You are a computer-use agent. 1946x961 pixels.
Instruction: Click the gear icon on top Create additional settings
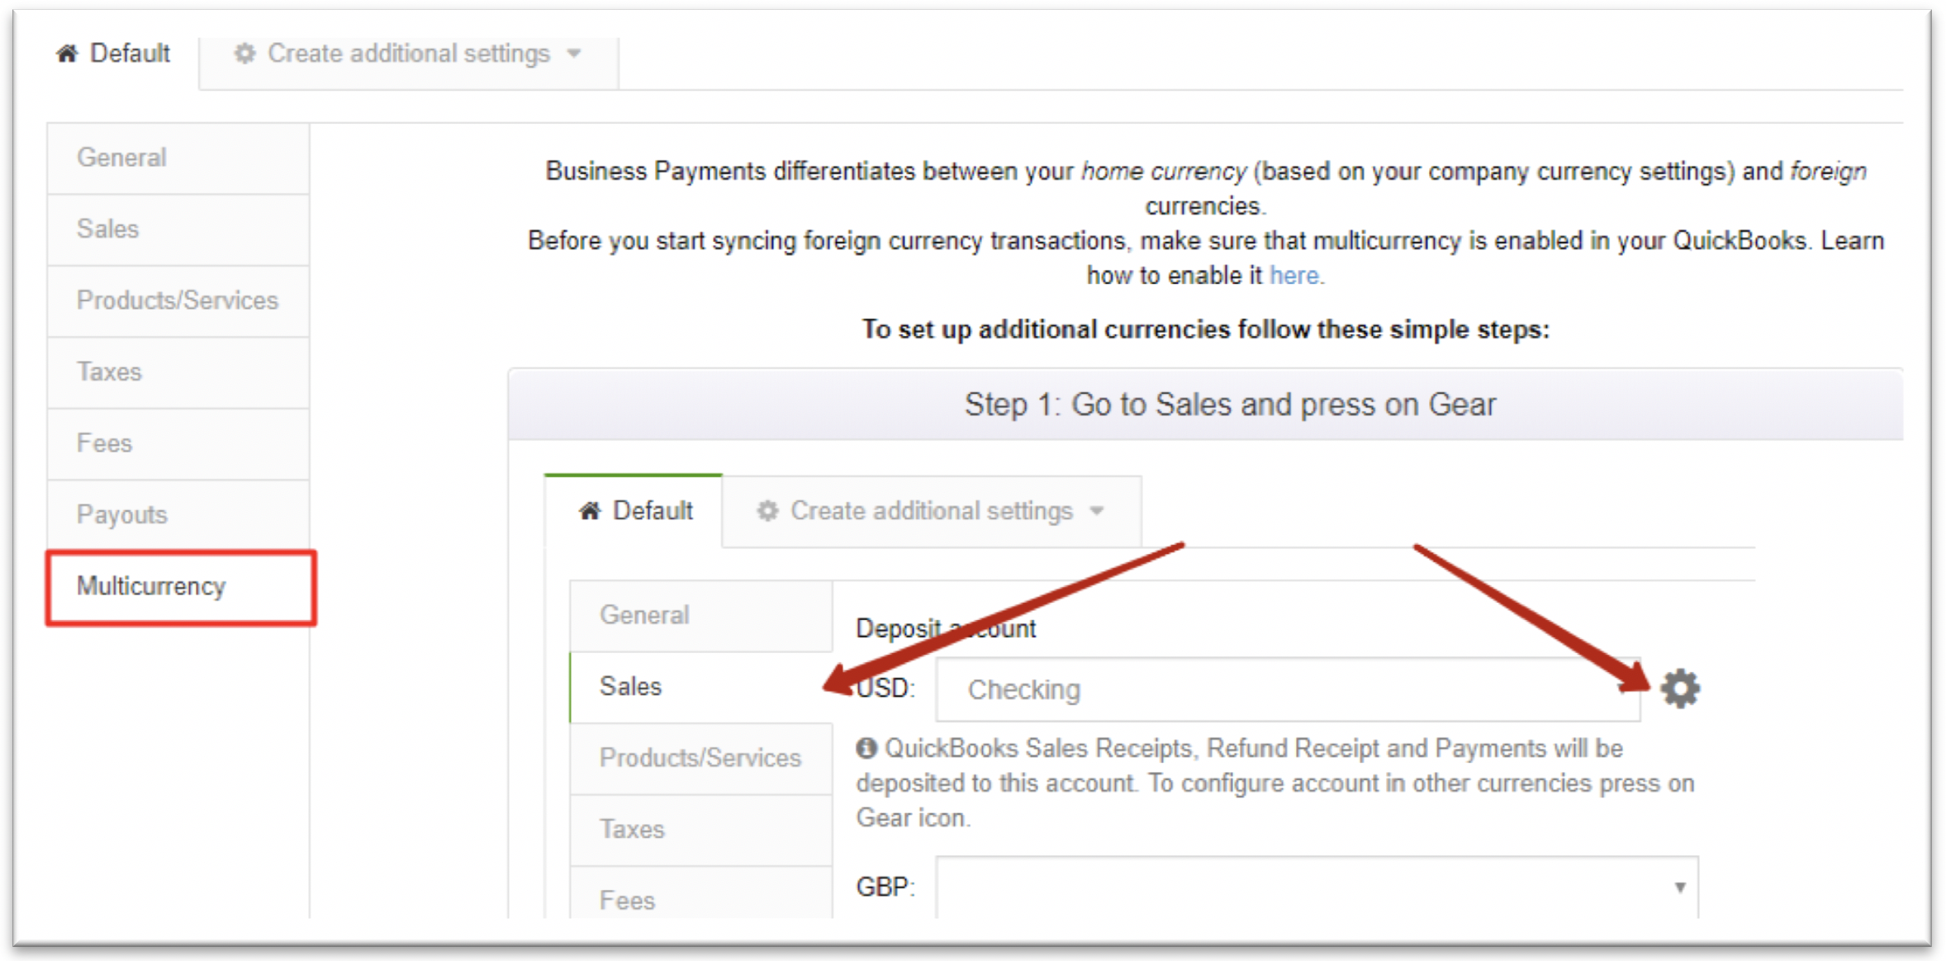click(244, 54)
